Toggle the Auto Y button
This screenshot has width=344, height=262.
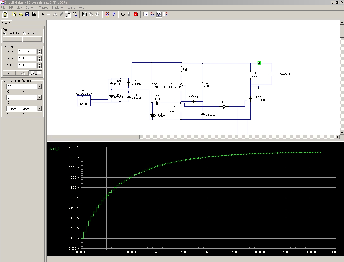click(36, 73)
